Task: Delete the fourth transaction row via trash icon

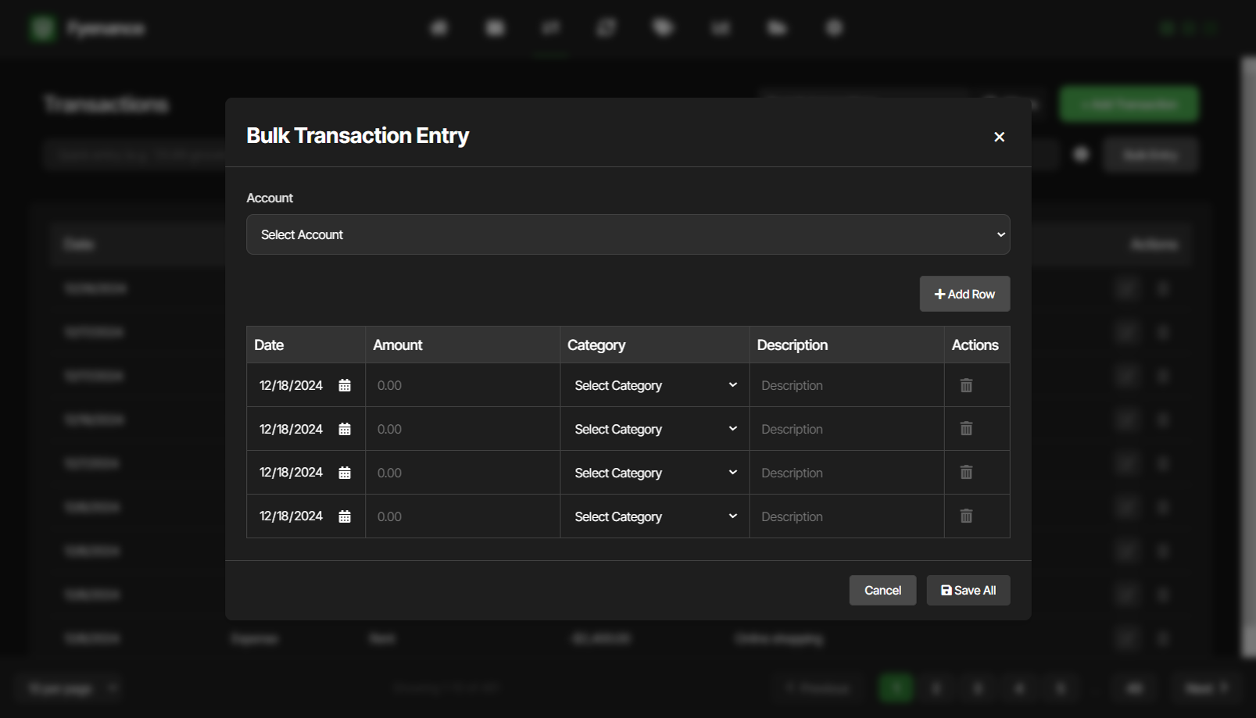Action: tap(966, 516)
